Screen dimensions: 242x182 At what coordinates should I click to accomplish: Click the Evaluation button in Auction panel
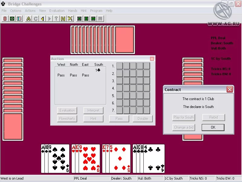tap(67, 110)
